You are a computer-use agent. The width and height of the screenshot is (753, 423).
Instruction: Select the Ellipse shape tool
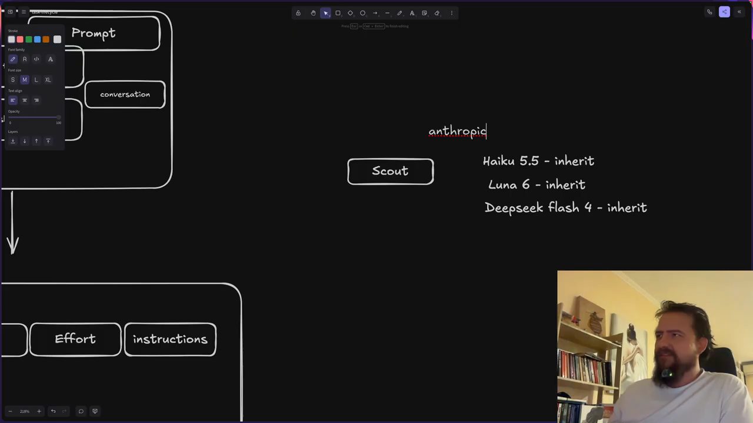362,13
